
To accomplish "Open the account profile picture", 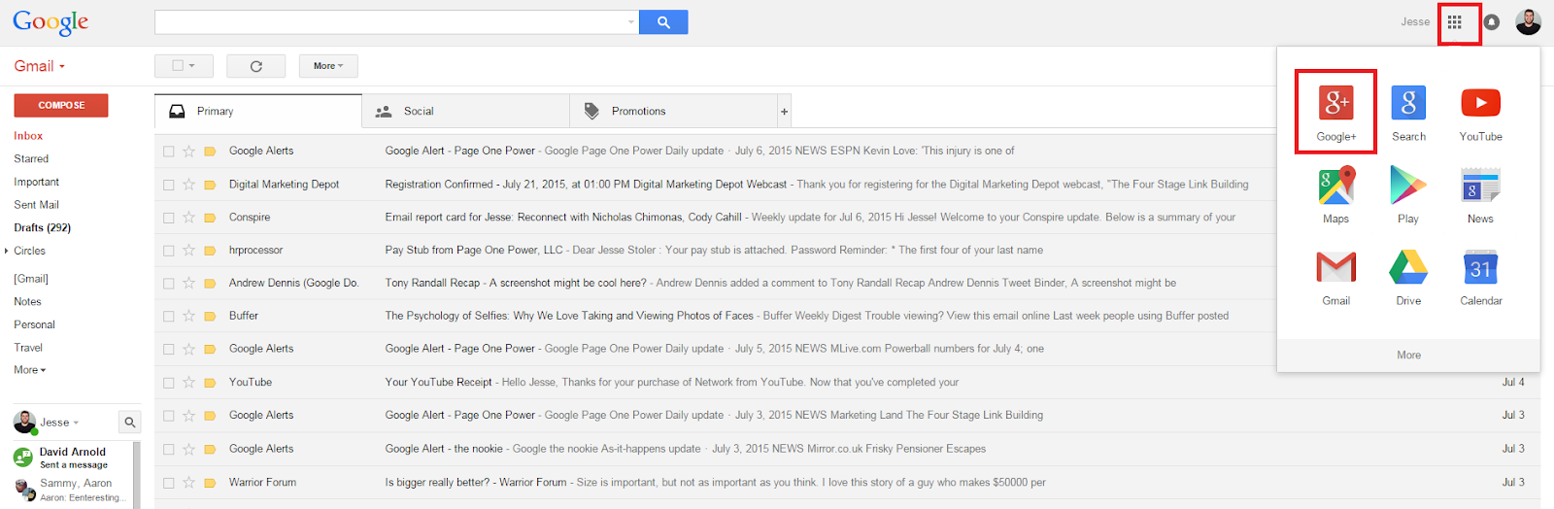I will 1528,22.
